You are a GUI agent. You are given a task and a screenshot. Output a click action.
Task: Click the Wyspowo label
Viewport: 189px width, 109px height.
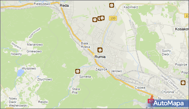tap(29, 69)
